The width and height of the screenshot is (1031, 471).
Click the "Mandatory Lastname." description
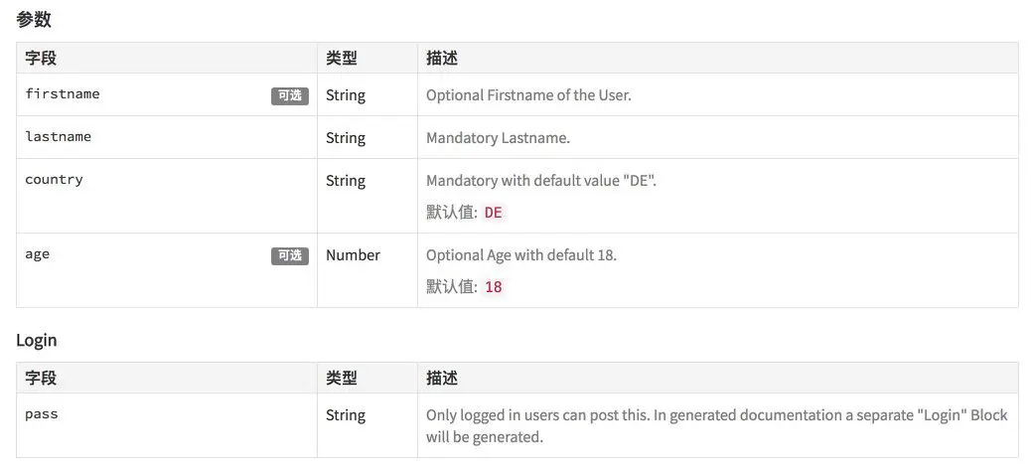pos(498,138)
